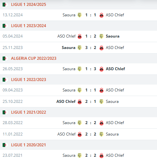
Task: Click ASO Chlef crest in 11.01.2022 match
Action: (80, 134)
